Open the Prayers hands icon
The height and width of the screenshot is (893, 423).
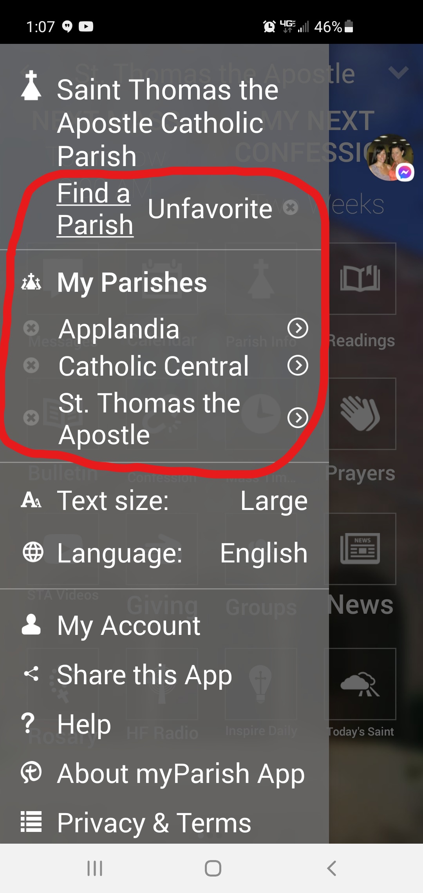click(360, 414)
